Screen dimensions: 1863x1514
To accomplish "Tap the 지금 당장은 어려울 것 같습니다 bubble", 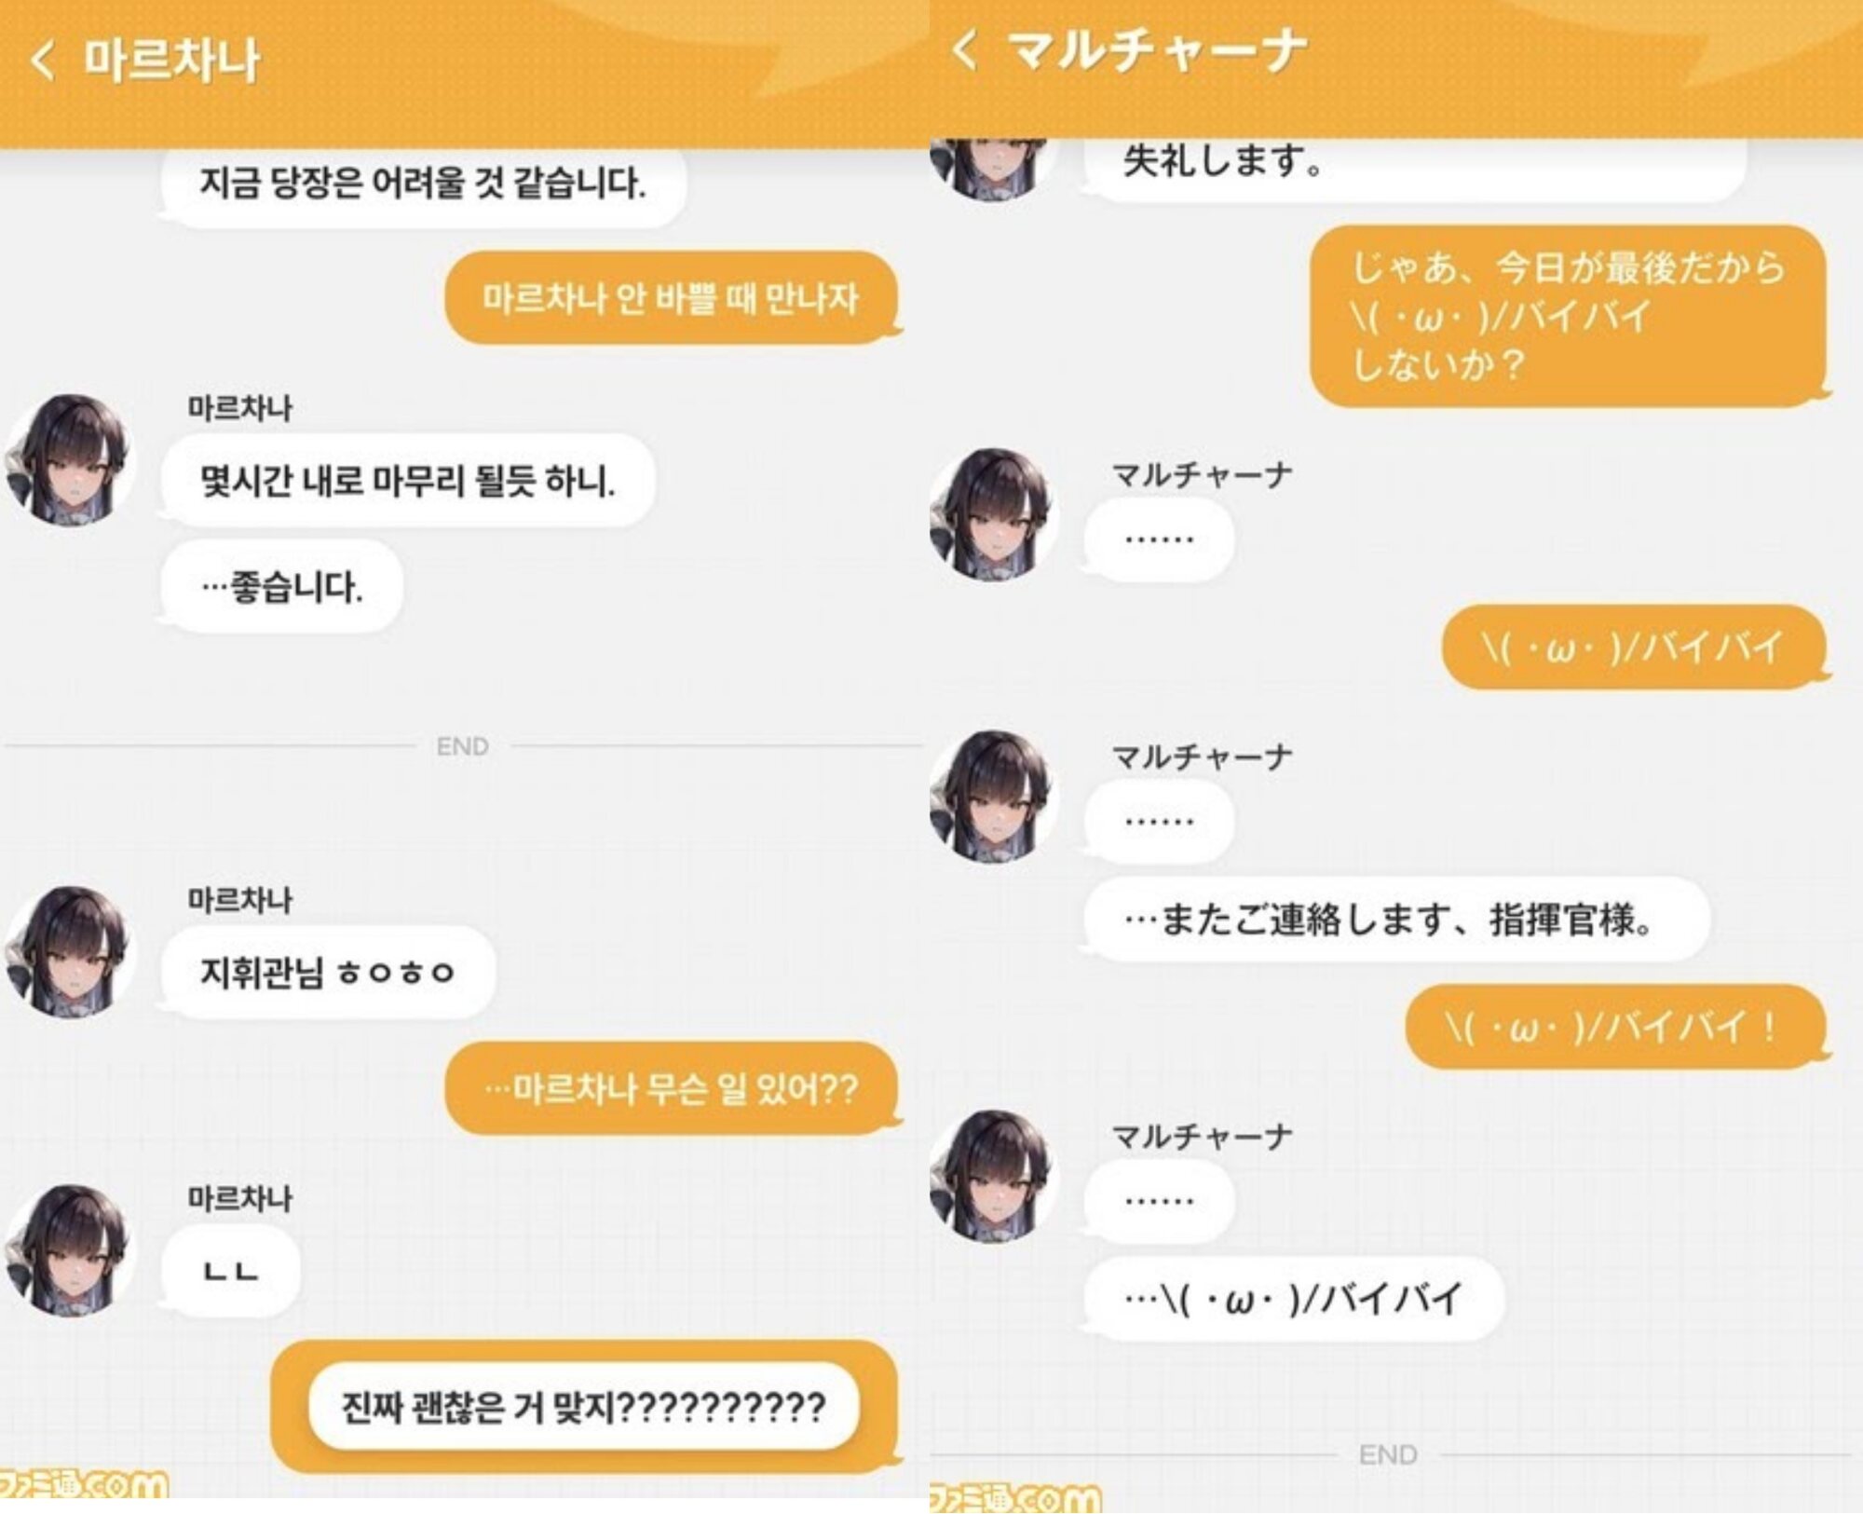I will click(x=423, y=184).
